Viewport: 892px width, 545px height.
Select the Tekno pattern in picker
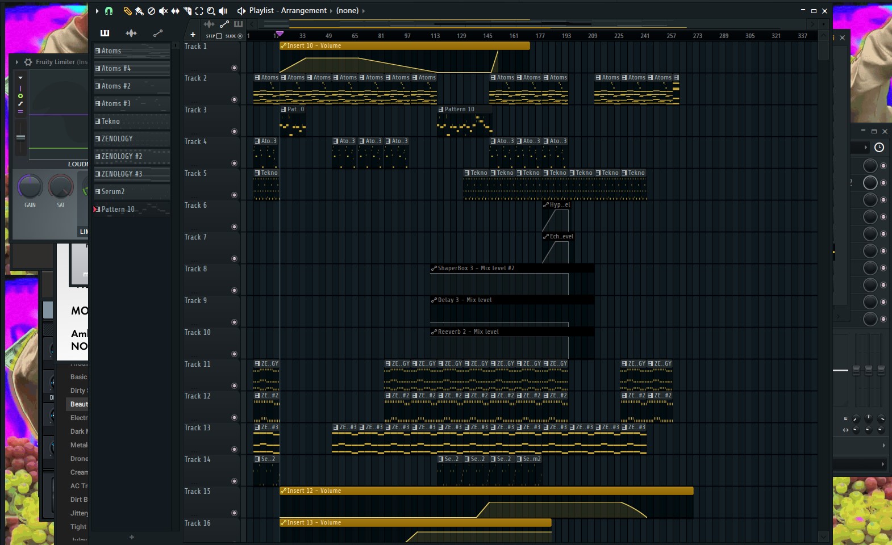click(132, 121)
